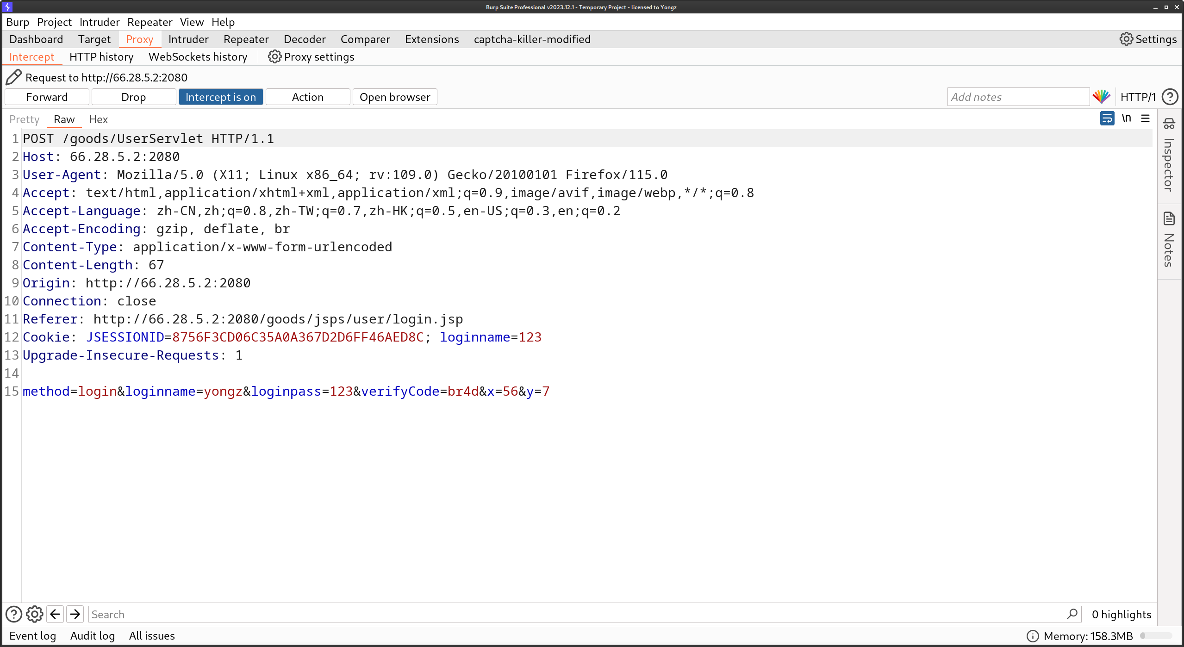
Task: Click the POST /goods/UserServlet request line
Action: [x=149, y=138]
